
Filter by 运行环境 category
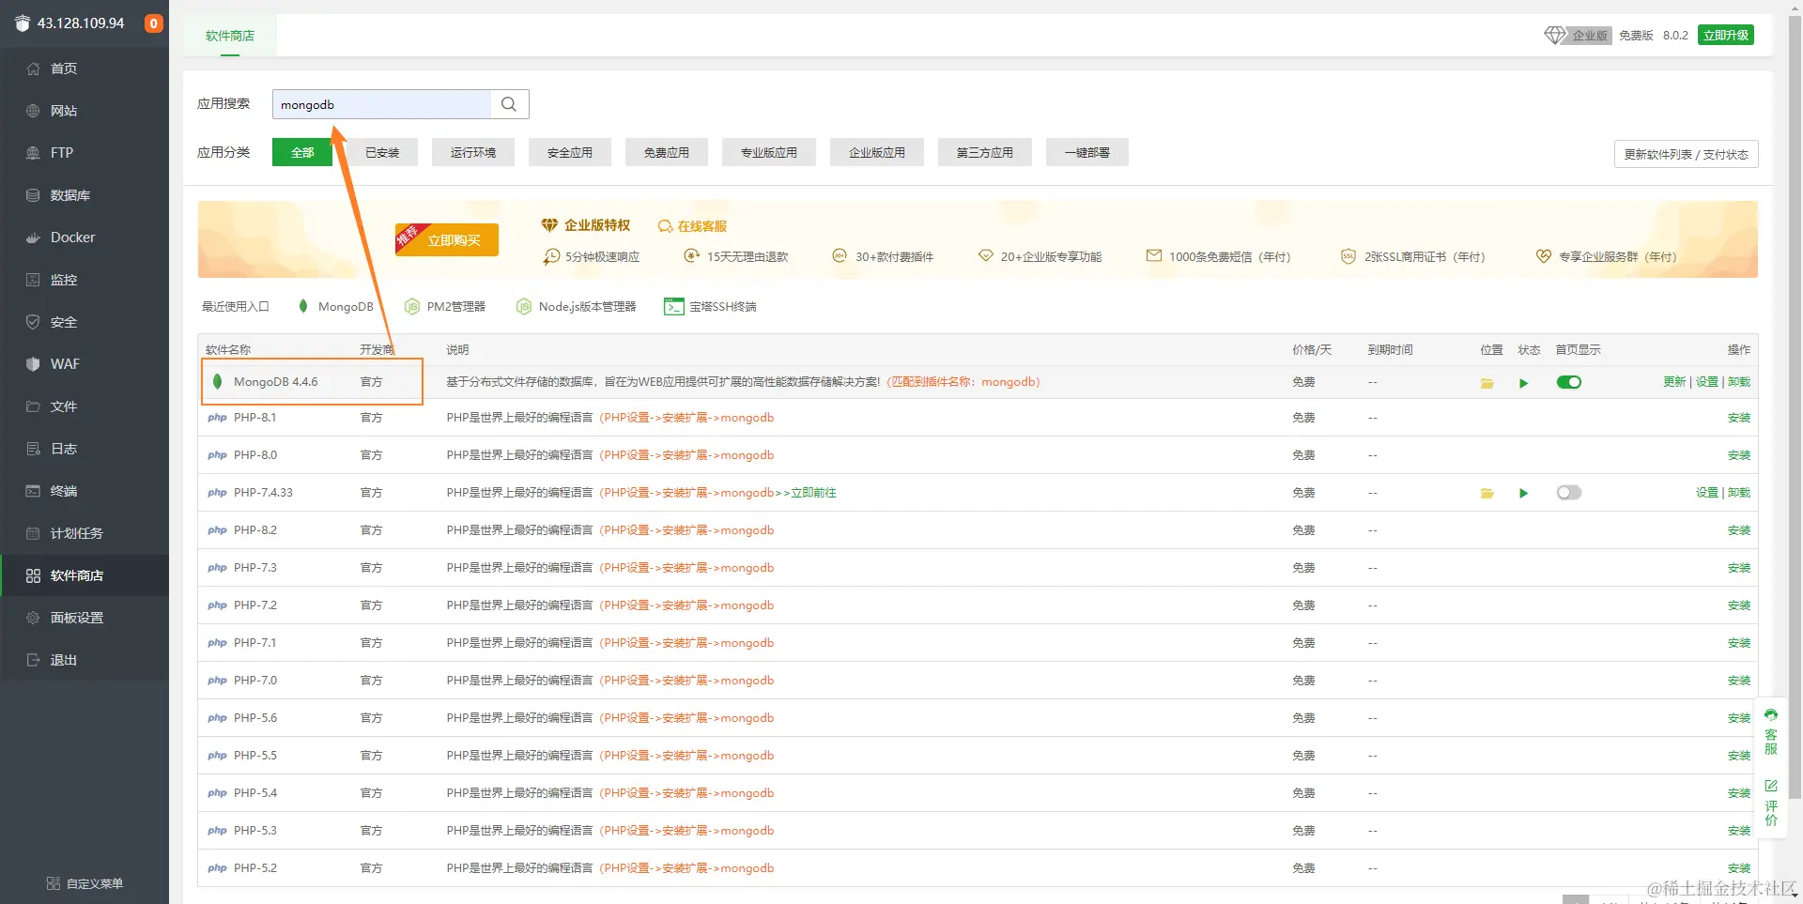[473, 152]
